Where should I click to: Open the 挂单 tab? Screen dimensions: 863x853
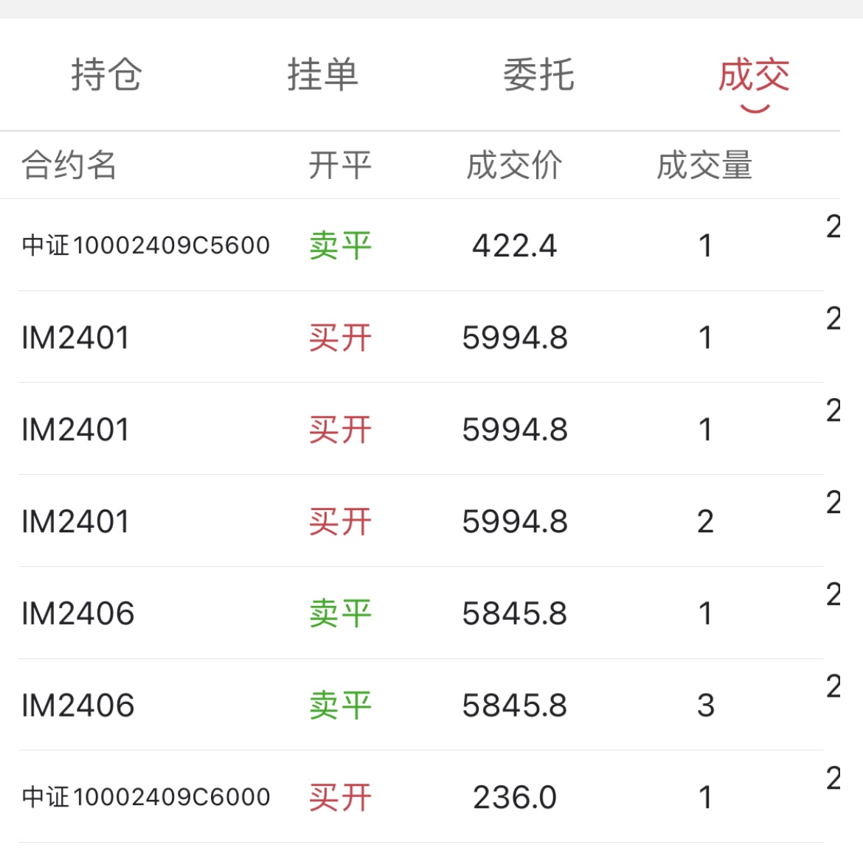pos(322,75)
